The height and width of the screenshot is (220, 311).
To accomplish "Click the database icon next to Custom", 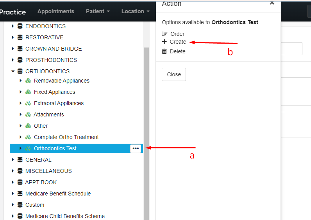I will [x=20, y=205].
